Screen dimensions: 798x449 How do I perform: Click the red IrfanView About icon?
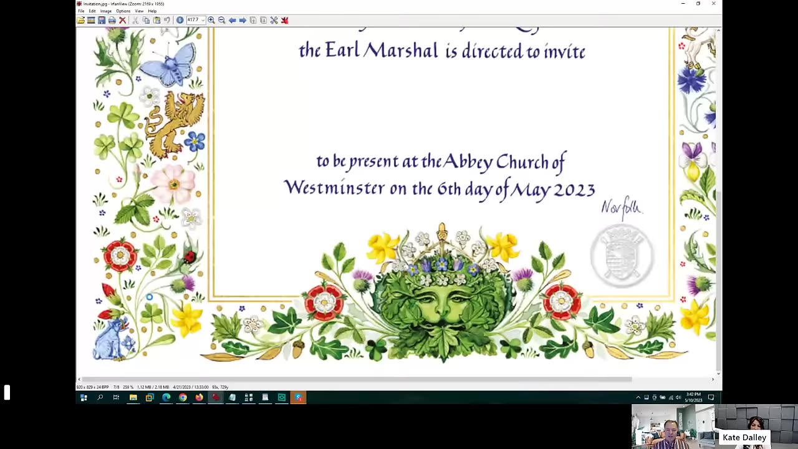284,20
